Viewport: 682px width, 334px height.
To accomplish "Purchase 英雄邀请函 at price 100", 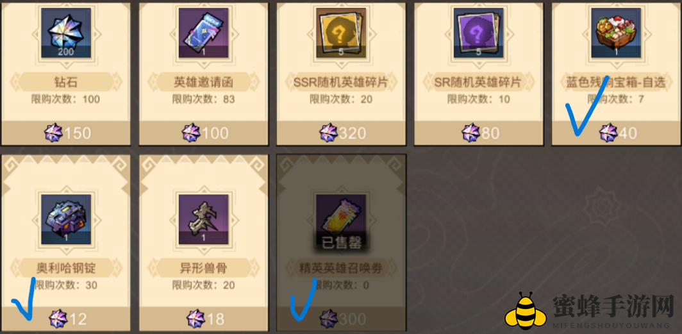I will tap(204, 133).
